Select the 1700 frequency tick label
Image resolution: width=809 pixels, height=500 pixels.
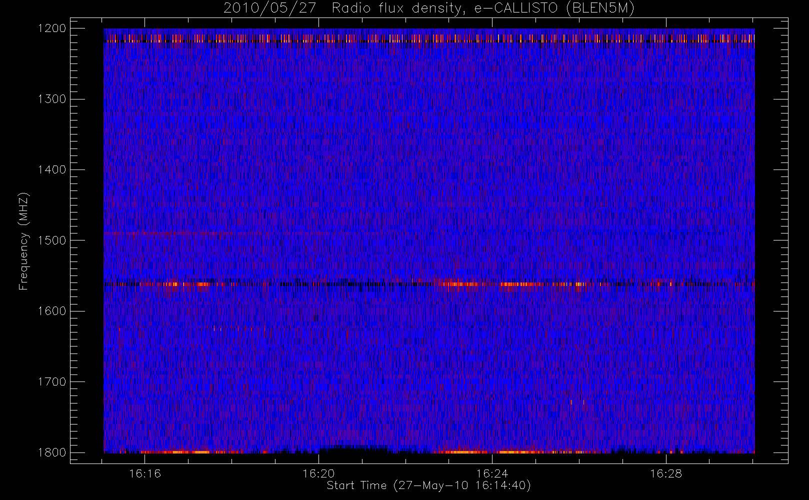coord(52,382)
